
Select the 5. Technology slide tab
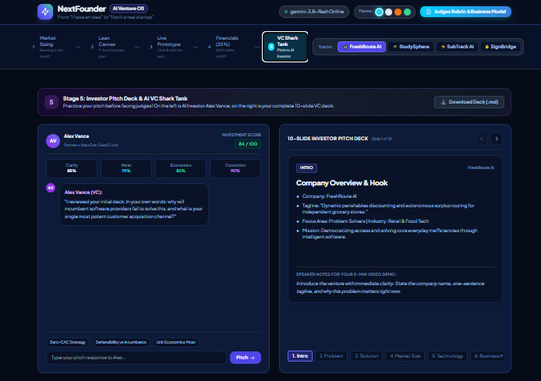(x=447, y=356)
